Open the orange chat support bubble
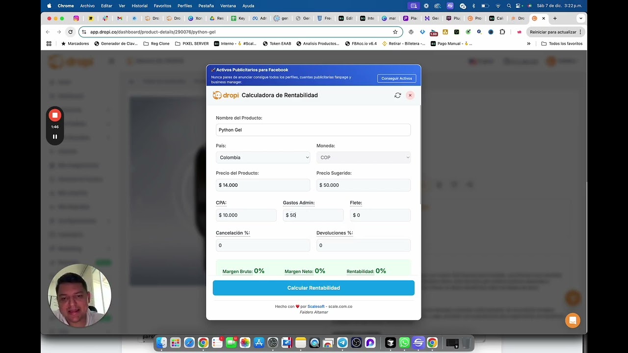The height and width of the screenshot is (353, 628). pos(572,320)
